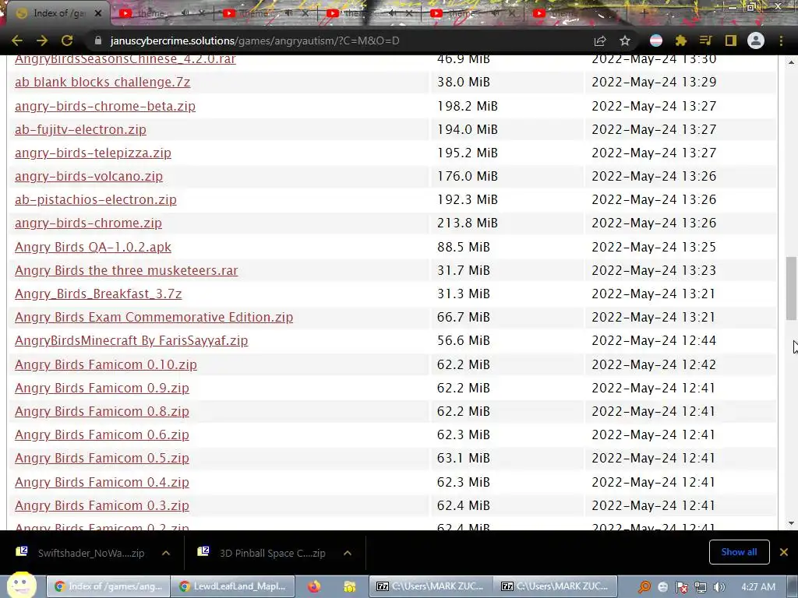Open the Action Center flag tray icon
Viewport: 798px width, 598px height.
(682, 587)
